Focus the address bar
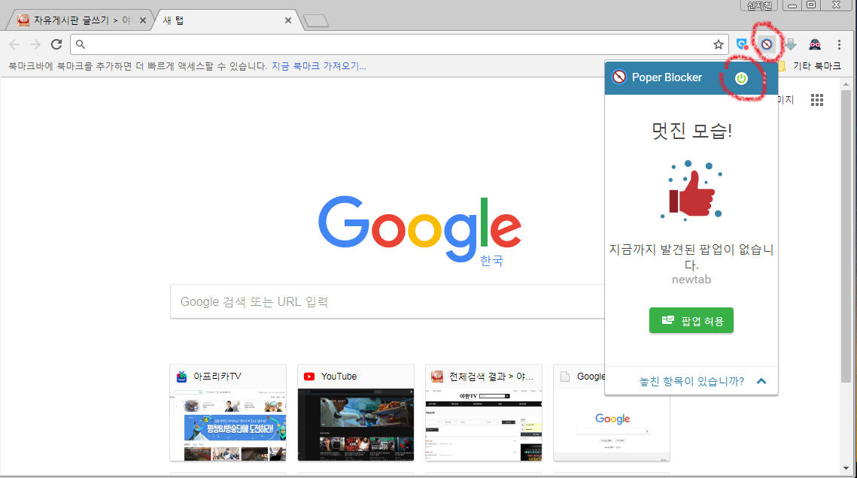857x478 pixels. pos(398,44)
